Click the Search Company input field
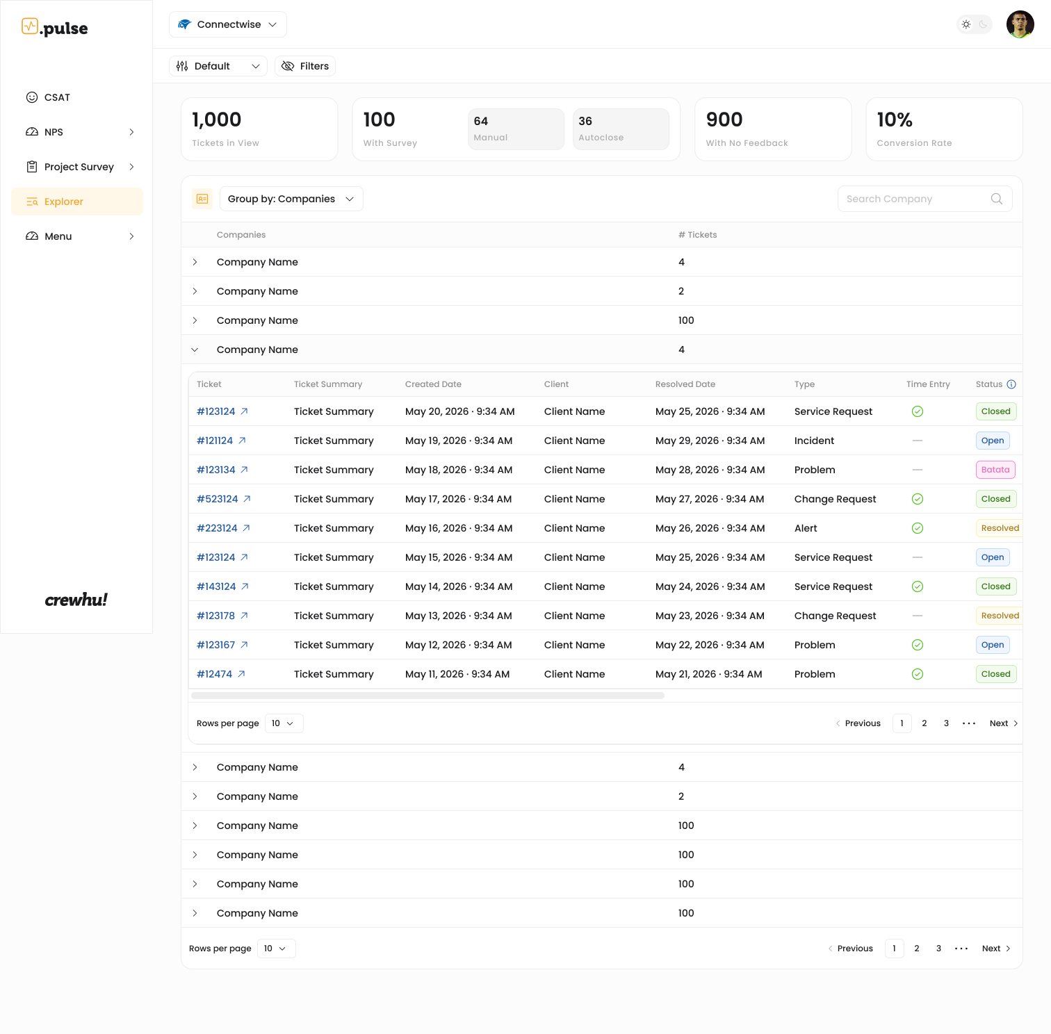Screen dimensions: 1051x1034 [x=924, y=199]
